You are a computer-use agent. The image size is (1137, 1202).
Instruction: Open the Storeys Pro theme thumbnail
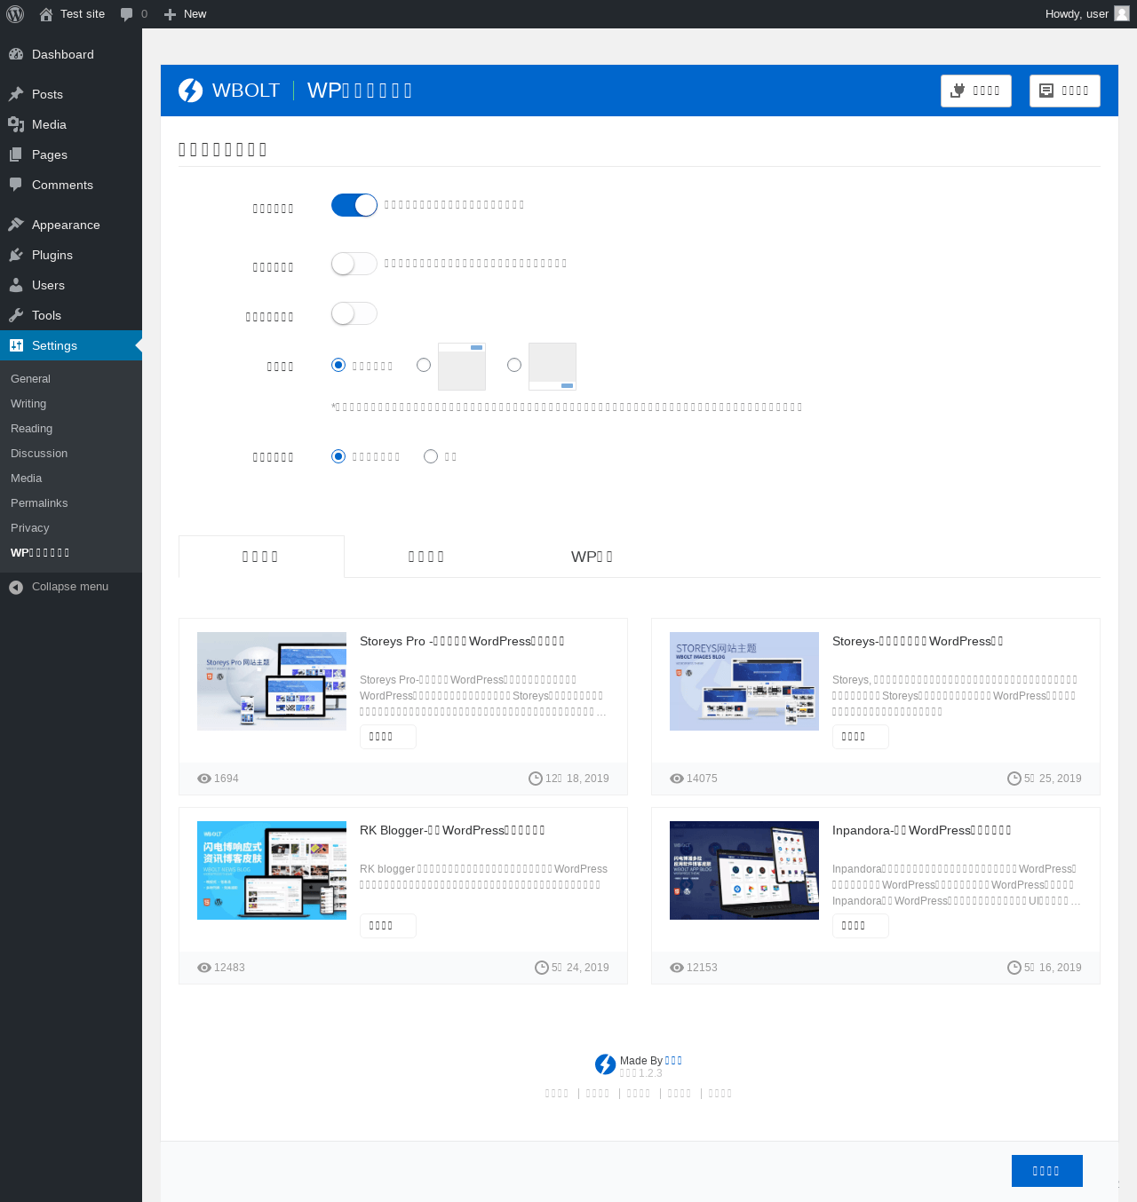272,681
